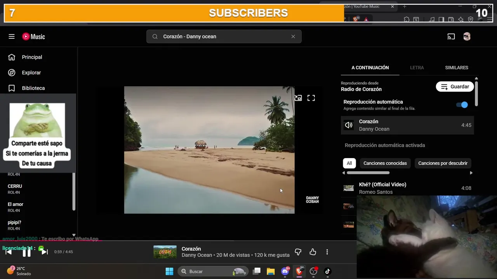Open OBS Studio from the taskbar
497x279 pixels.
click(313, 271)
